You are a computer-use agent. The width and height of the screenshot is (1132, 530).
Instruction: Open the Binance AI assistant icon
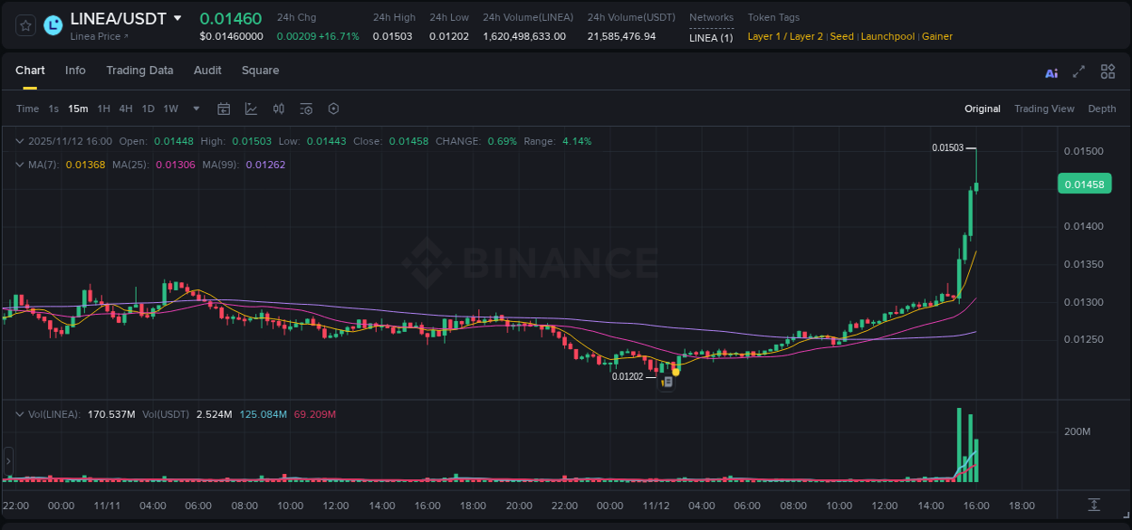click(1050, 71)
